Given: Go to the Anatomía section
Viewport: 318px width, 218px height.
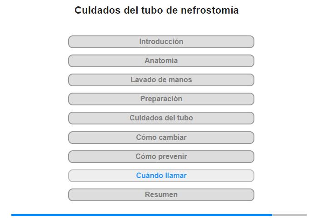Looking at the screenshot, I should click(161, 61).
